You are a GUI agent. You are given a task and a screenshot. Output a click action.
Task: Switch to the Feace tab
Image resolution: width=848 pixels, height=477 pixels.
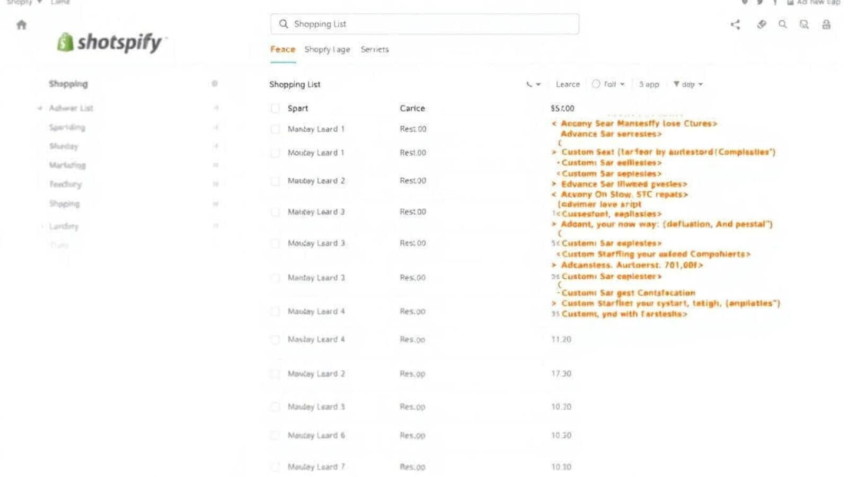point(283,49)
